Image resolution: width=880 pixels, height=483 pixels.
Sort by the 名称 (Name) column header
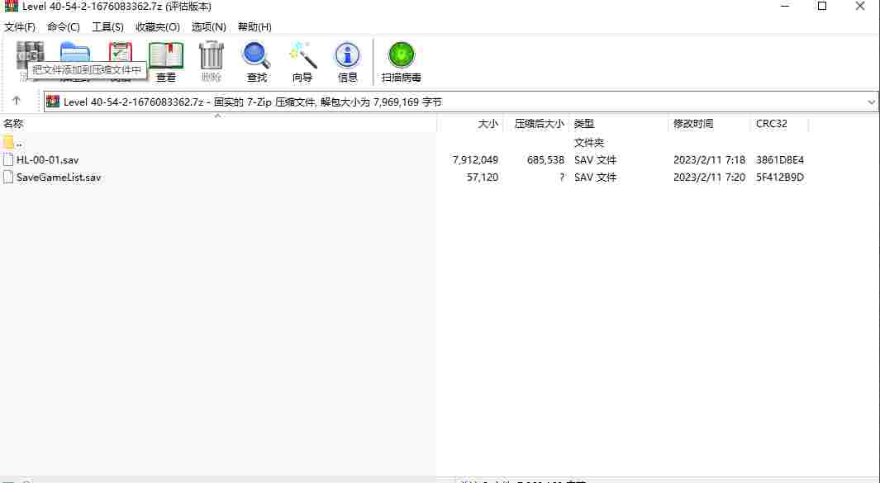(x=218, y=124)
